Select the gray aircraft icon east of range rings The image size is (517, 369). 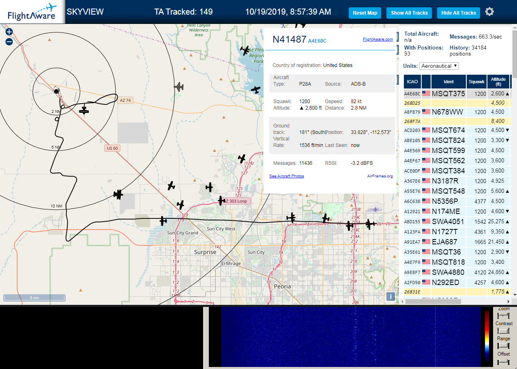[179, 86]
